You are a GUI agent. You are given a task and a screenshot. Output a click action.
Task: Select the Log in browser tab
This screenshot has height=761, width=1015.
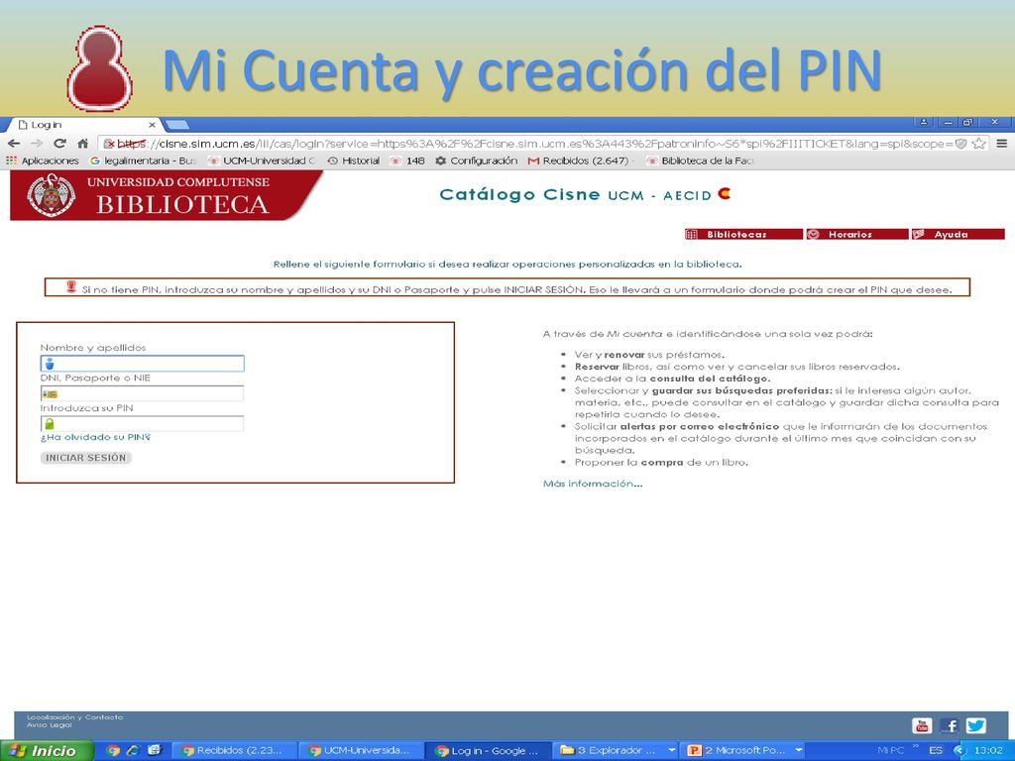point(84,125)
